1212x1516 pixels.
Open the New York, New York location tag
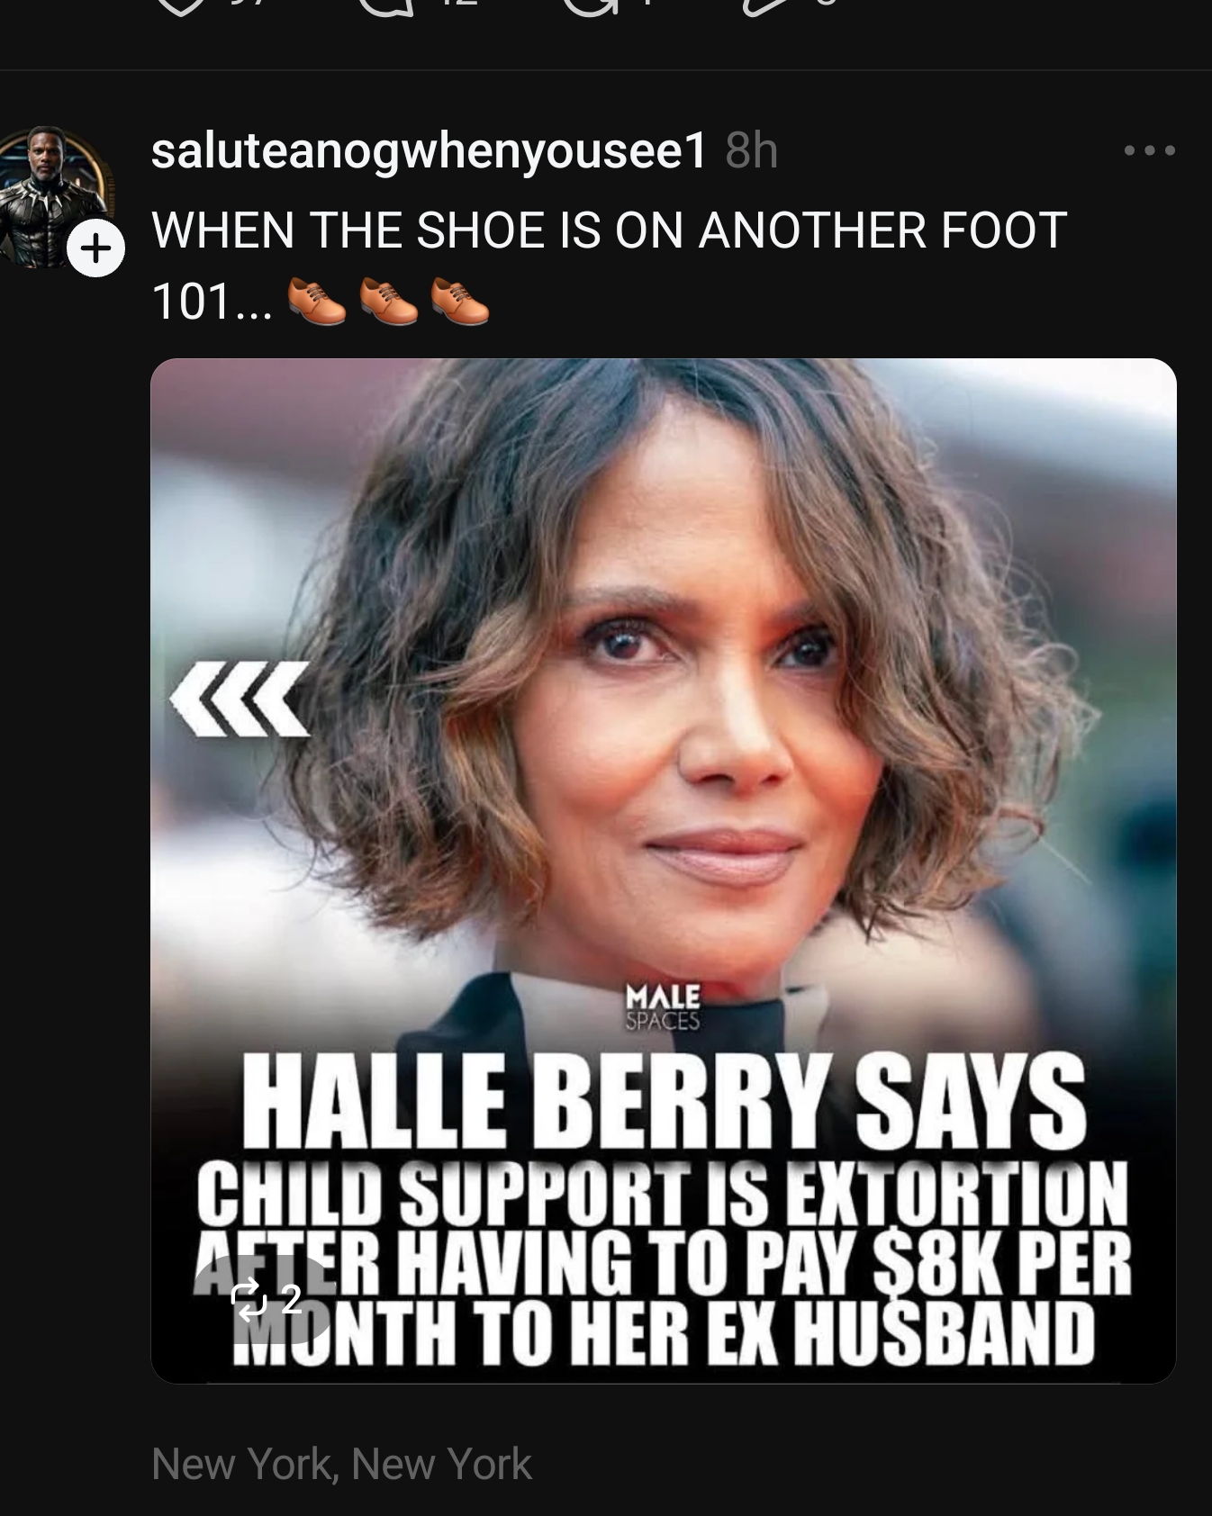[x=341, y=1464]
